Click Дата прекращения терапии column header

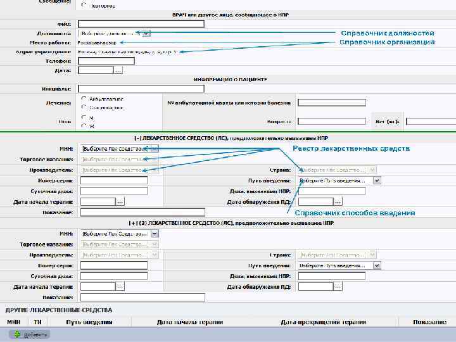pos(324,322)
